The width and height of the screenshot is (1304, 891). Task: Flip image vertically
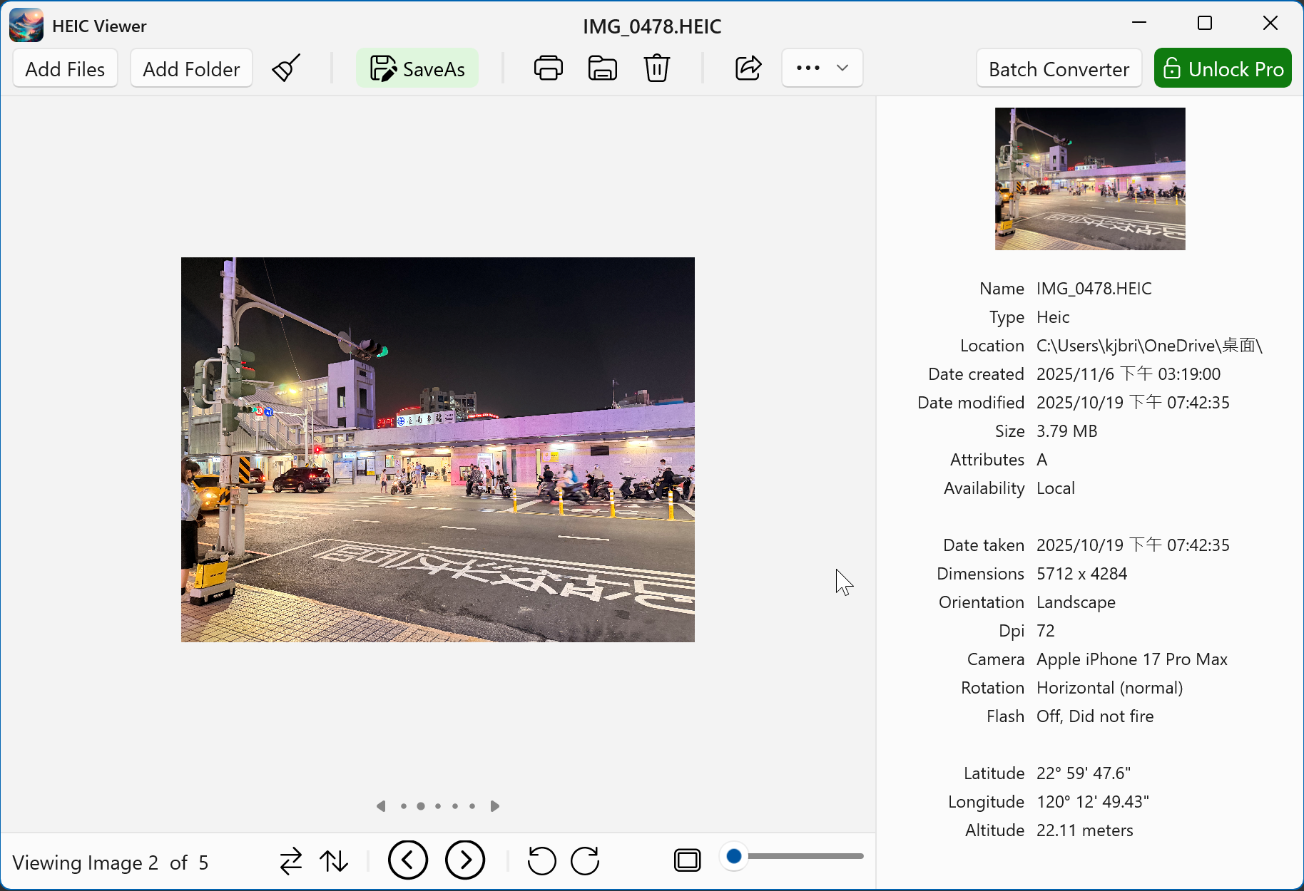[x=334, y=861]
